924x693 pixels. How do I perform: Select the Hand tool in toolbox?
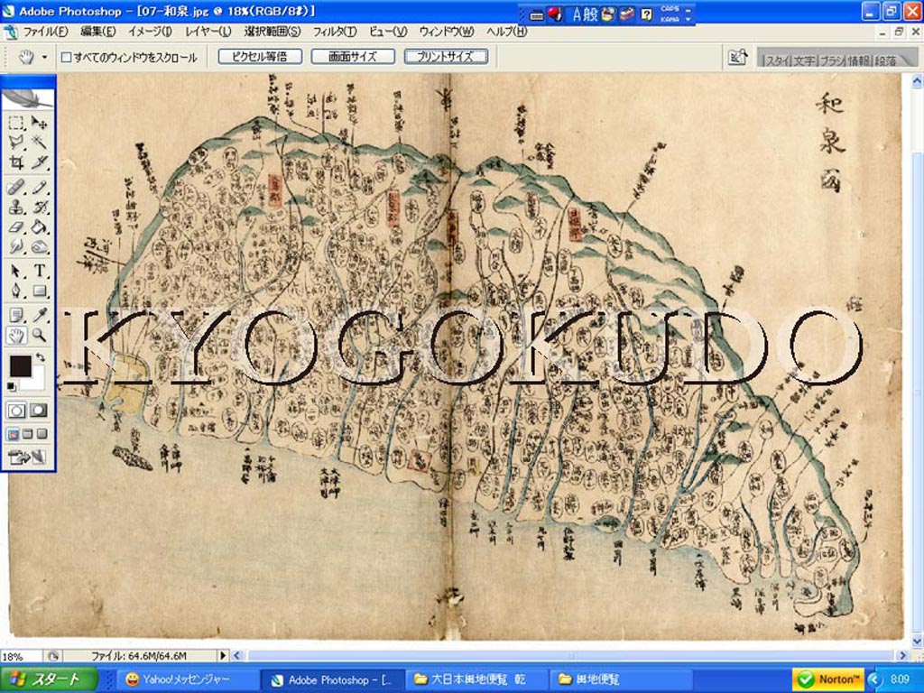point(16,336)
